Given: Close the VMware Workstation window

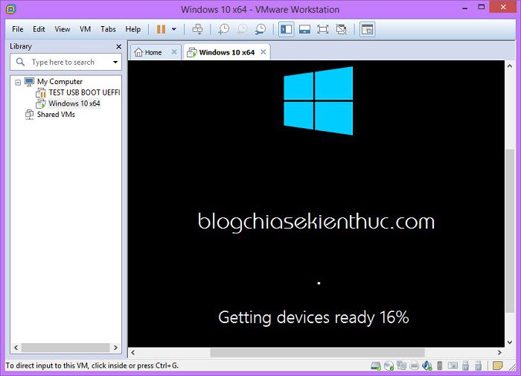Looking at the screenshot, I should pyautogui.click(x=503, y=7).
